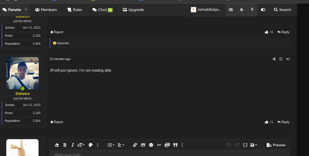Image resolution: width=309 pixels, height=156 pixels.
Task: Open the alerts bell icon
Action: 242,10
